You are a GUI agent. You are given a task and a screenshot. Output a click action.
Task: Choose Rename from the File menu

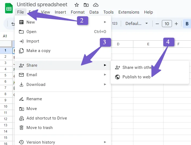[63, 99]
